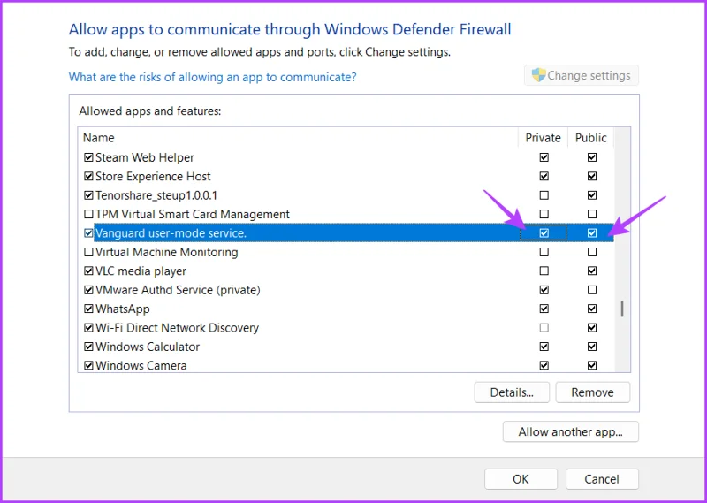The image size is (707, 503).
Task: Toggle Private checkbox for Vanguard user-mode service
Action: [544, 233]
